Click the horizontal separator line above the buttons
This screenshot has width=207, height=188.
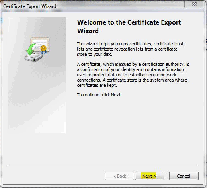pos(103,166)
